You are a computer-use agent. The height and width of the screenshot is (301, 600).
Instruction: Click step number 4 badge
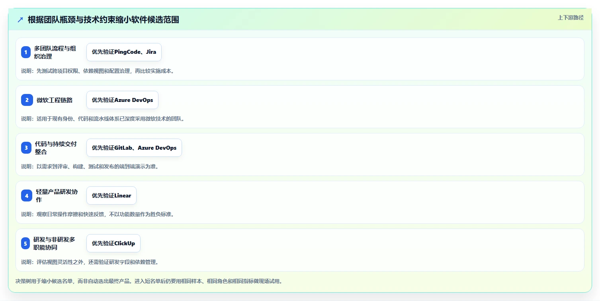coord(27,195)
